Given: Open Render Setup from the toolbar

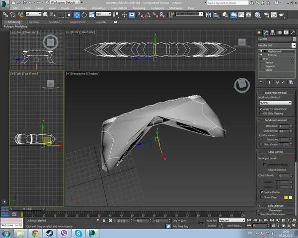Looking at the screenshot, I should coord(266,15).
